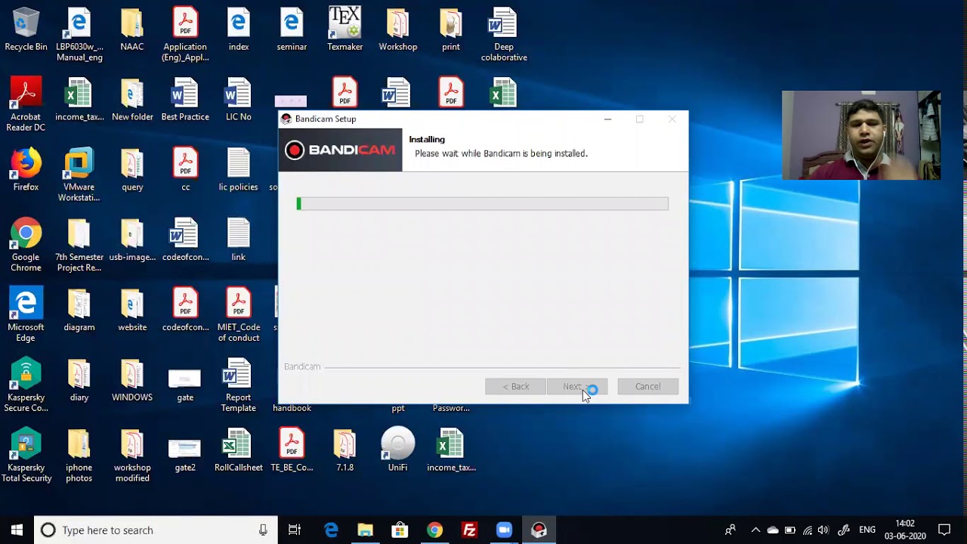Image resolution: width=967 pixels, height=544 pixels.
Task: Select the Report Template Word document
Action: pos(238,386)
